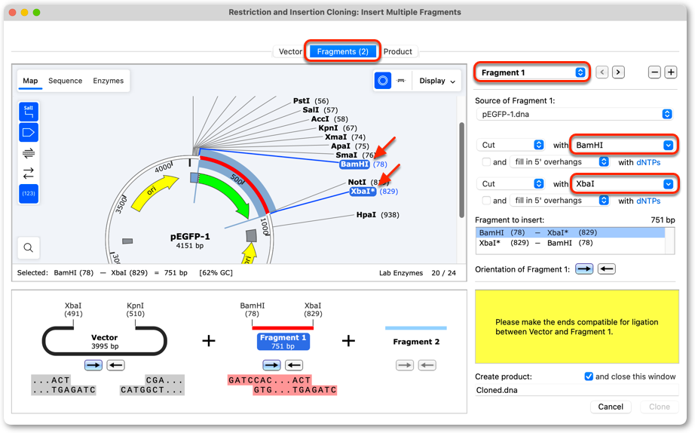Viewport: 695px width, 433px height.
Task: Select the circular map view icon
Action: (383, 81)
